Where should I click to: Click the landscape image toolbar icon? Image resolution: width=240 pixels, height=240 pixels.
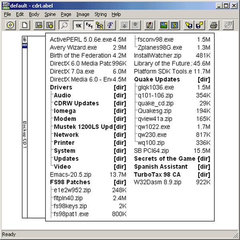tap(164, 25)
